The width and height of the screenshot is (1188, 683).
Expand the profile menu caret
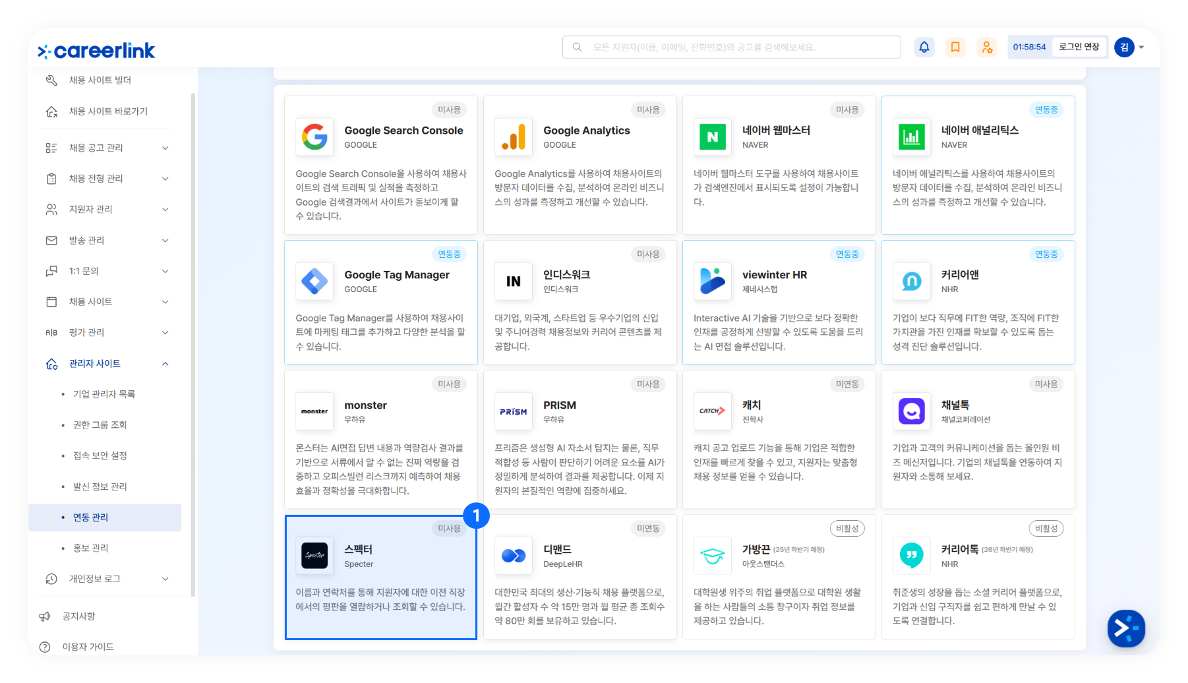pyautogui.click(x=1141, y=47)
